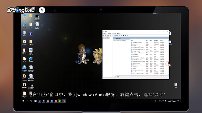Select the This PC desktop icon
The image size is (202, 113).
(x=25, y=17)
